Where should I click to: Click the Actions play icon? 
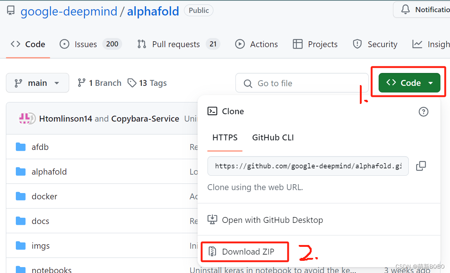[x=240, y=44]
